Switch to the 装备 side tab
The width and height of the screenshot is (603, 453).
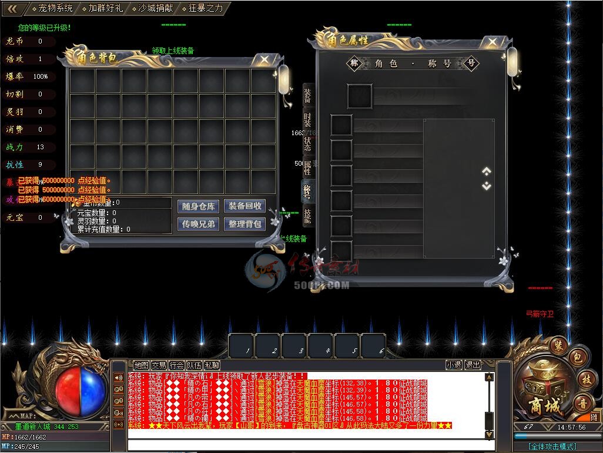(307, 95)
